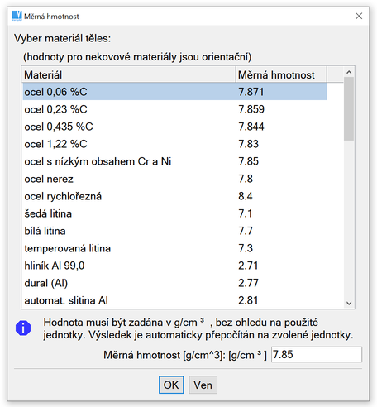Choose ocel nerez from the list
The width and height of the screenshot is (377, 407).
click(174, 179)
